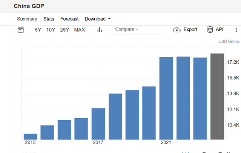
Task: Select the 25Y time range
Action: tap(64, 30)
